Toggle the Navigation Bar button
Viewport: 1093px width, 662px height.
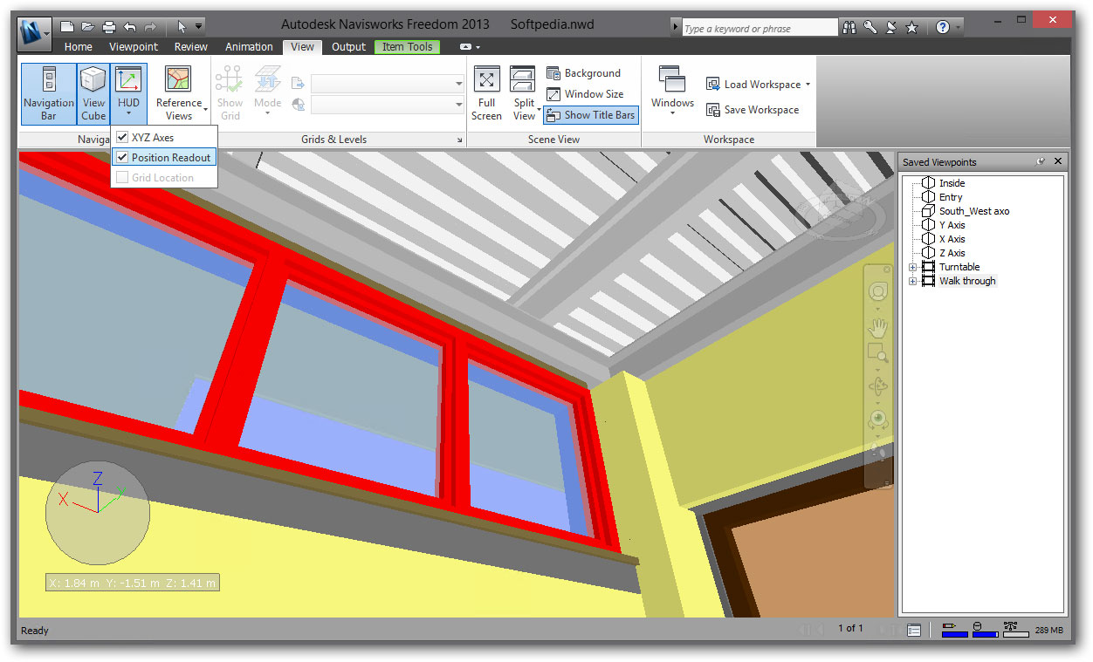coord(48,93)
